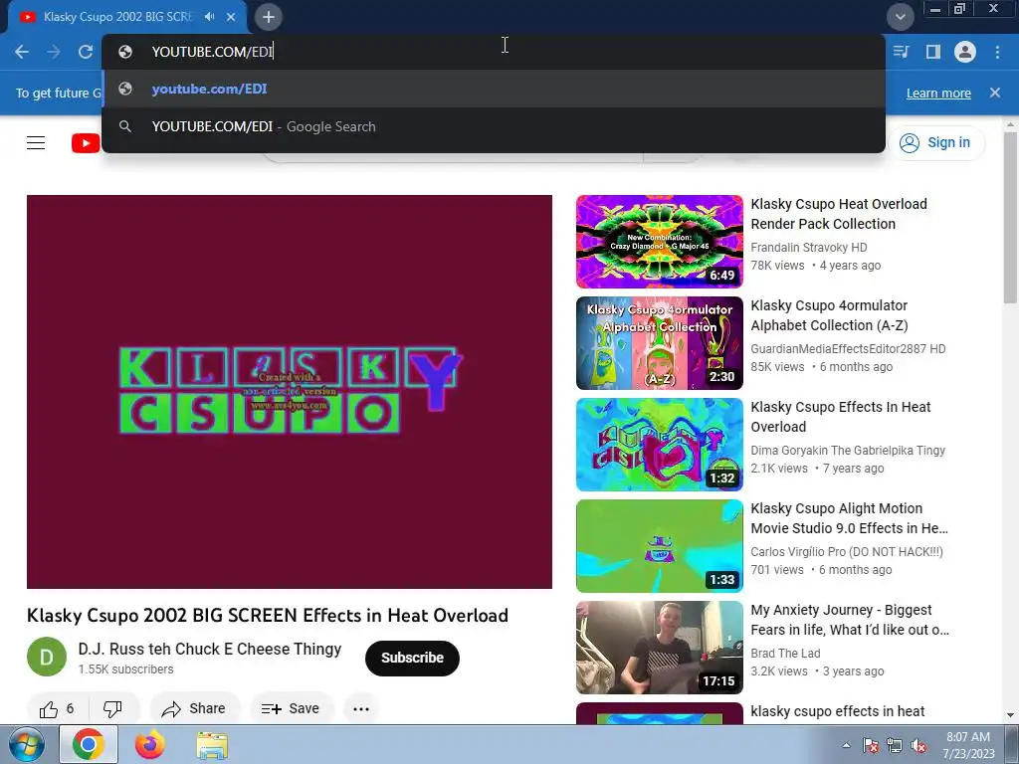Viewport: 1019px width, 764px height.
Task: Open the Chrome three-dot menu
Action: [997, 52]
